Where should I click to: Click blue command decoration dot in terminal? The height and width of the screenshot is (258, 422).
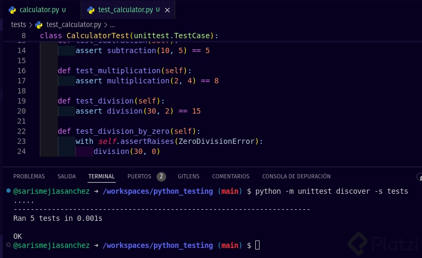(x=8, y=191)
